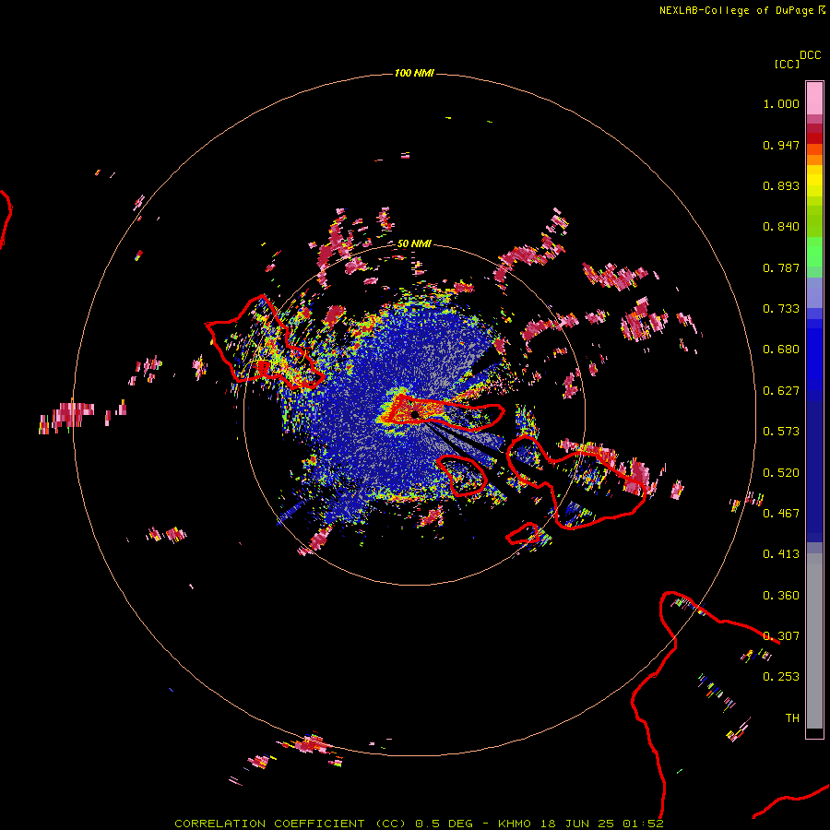Click the light pink top color bar segment
The image size is (830, 830).
pyautogui.click(x=814, y=98)
